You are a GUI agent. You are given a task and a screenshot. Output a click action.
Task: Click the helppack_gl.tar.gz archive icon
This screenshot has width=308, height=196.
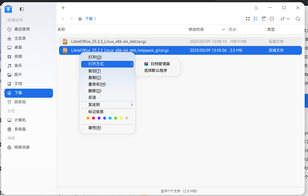click(65, 50)
